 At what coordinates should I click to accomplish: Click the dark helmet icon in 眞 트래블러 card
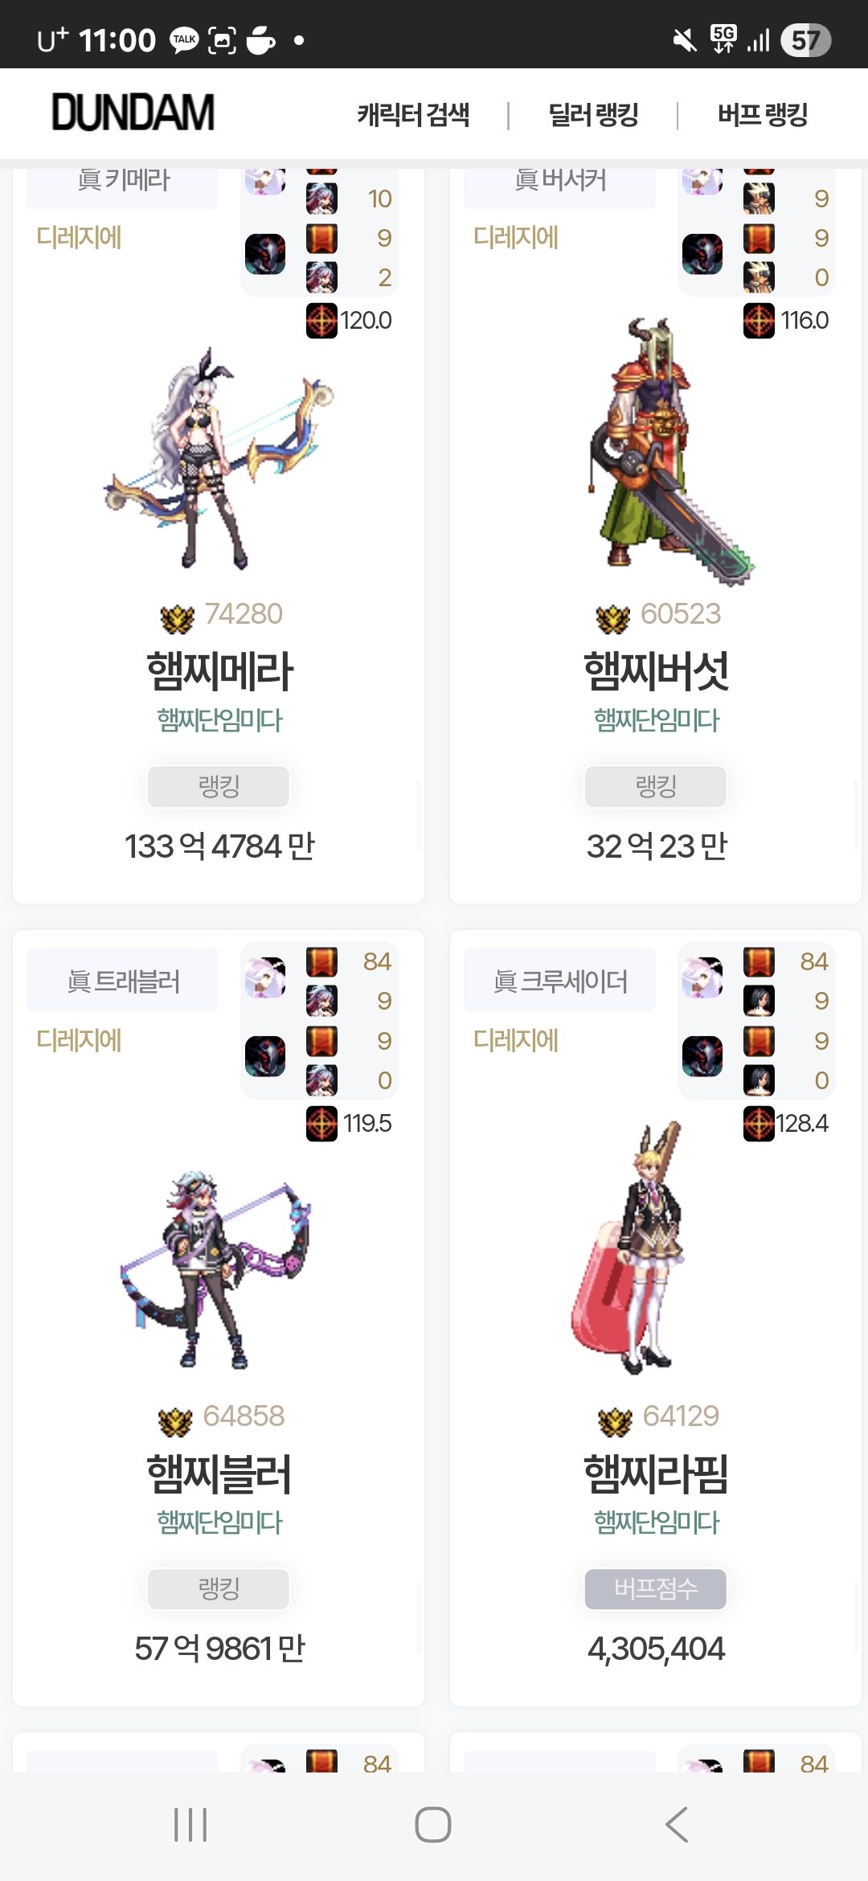(265, 1056)
